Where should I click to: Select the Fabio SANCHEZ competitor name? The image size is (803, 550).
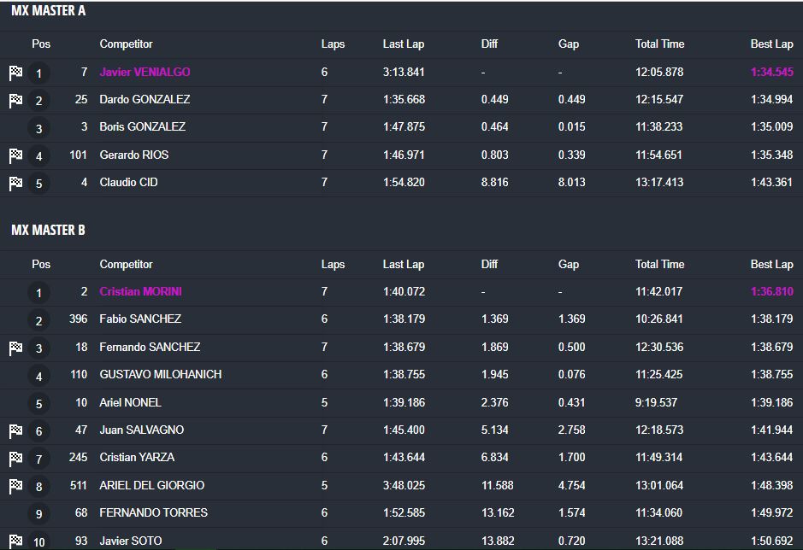click(x=140, y=319)
